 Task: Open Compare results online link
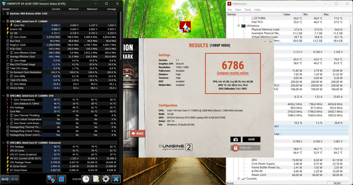point(233,73)
